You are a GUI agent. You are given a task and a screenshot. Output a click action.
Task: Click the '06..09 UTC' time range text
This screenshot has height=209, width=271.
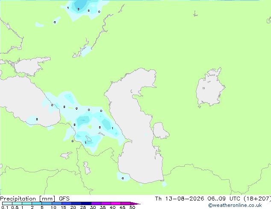(x=224, y=199)
